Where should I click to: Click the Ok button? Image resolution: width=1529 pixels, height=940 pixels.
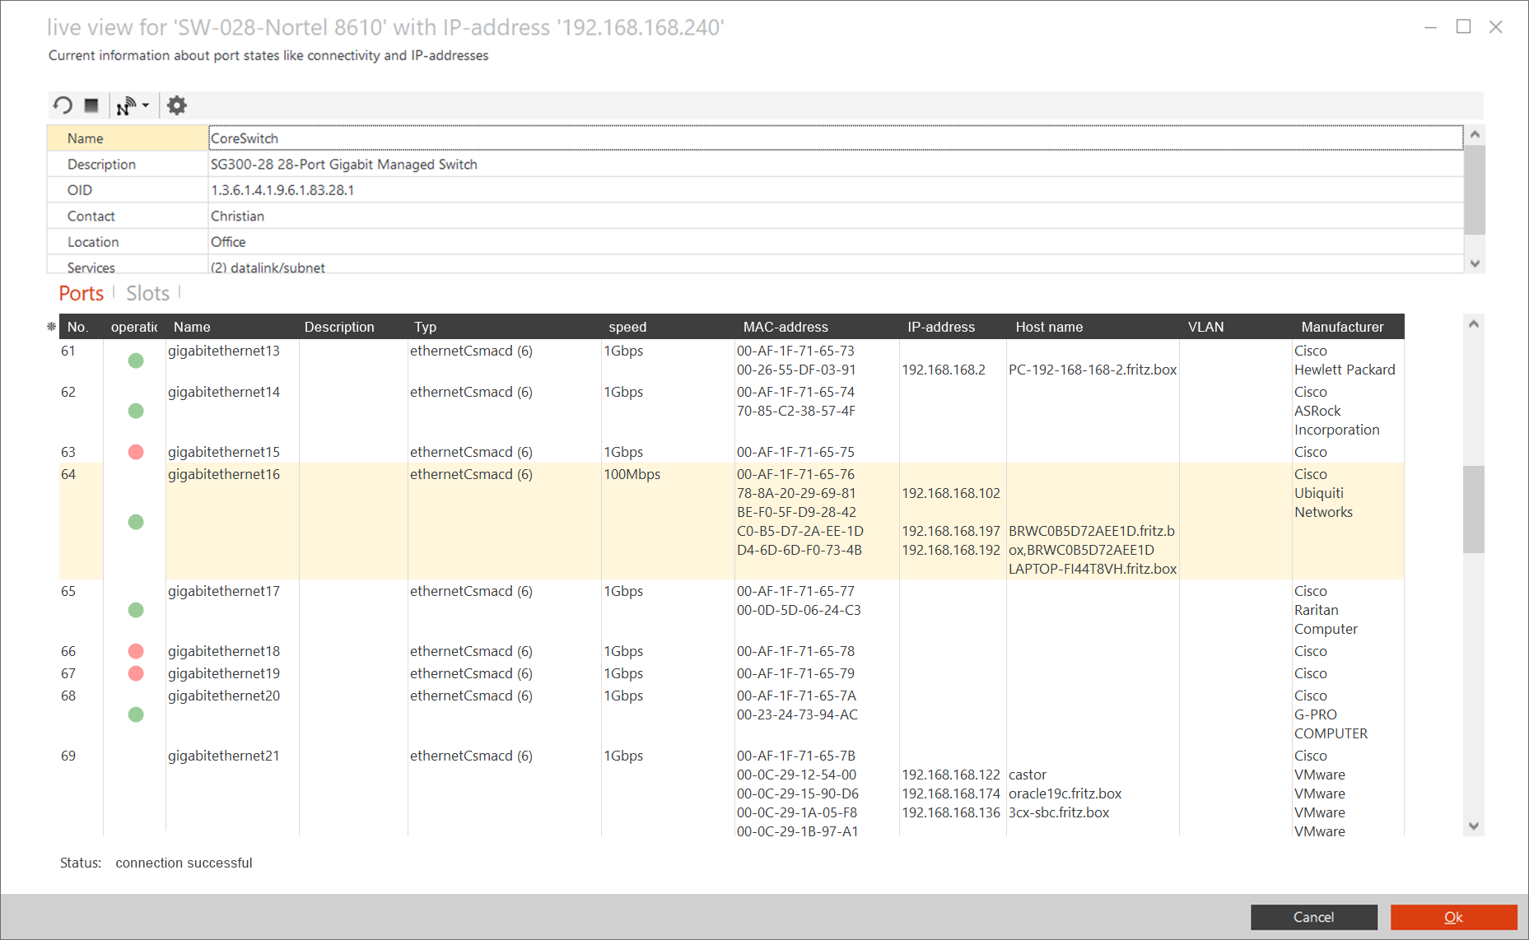(1453, 917)
